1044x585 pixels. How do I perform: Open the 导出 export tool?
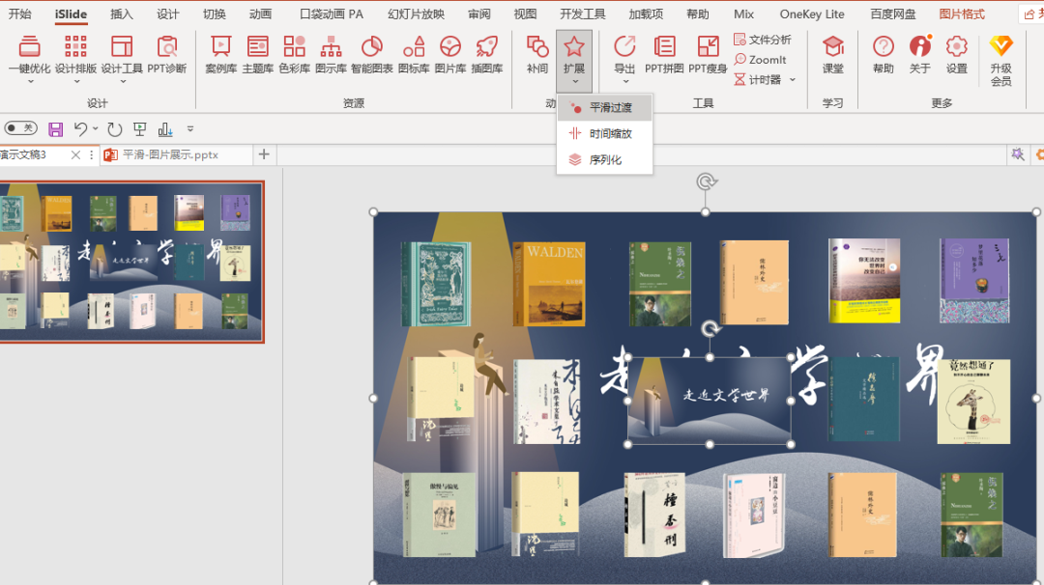(x=624, y=54)
